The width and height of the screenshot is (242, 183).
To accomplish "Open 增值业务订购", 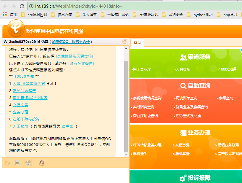I will pyautogui.click(x=227, y=145).
